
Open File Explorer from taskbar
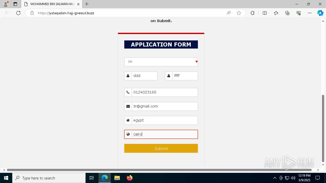[117, 178]
